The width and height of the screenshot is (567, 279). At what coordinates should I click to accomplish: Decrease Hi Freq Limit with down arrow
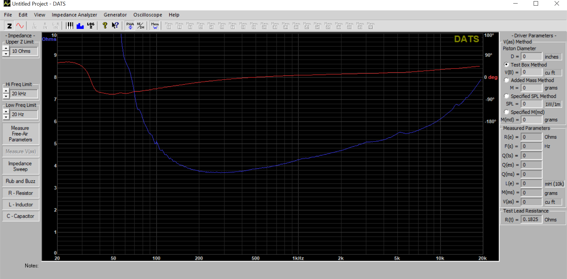(6, 96)
